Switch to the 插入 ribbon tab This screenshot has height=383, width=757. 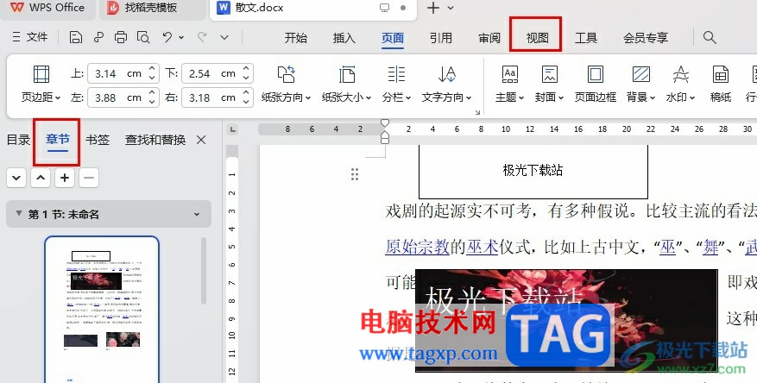[x=344, y=38]
